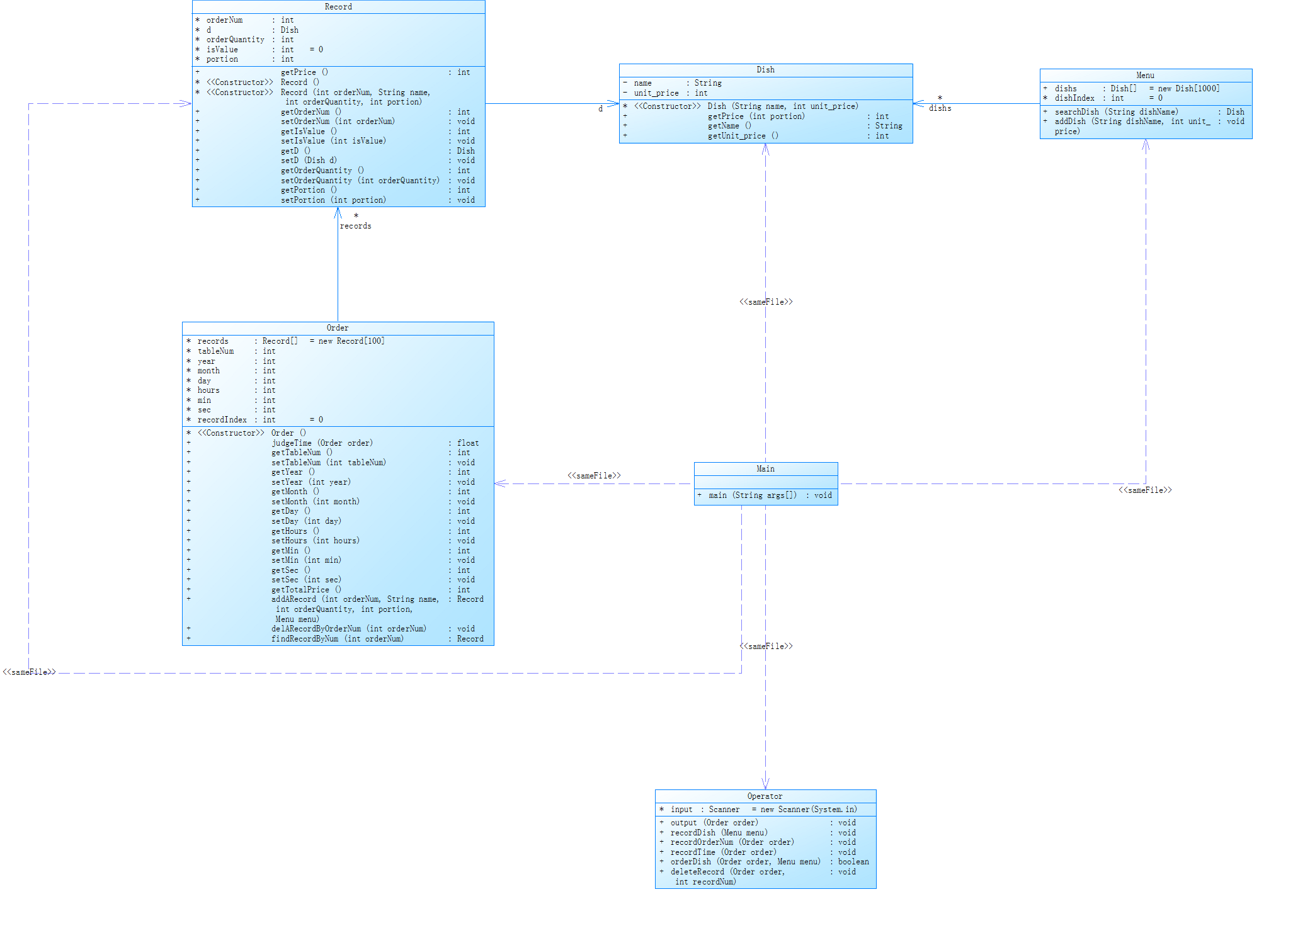Click the 'records' association role label
Image resolution: width=1293 pixels, height=938 pixels.
click(x=356, y=226)
